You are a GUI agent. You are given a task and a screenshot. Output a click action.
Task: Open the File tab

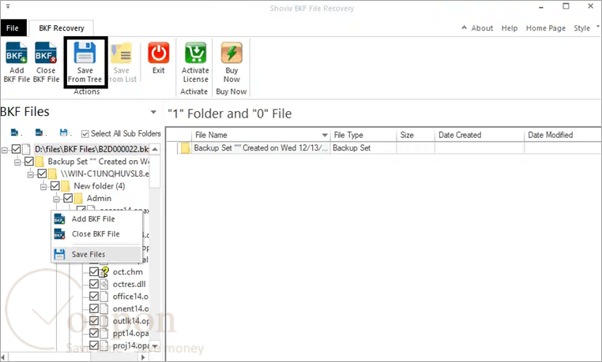pyautogui.click(x=13, y=28)
